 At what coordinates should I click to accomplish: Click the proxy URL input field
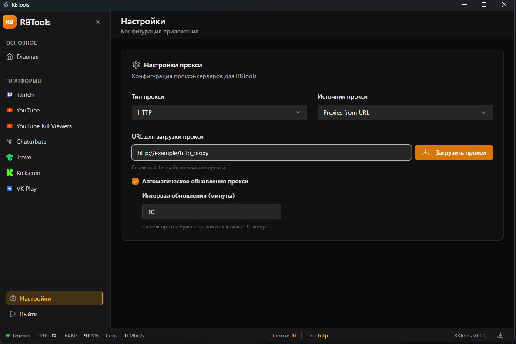[271, 152]
